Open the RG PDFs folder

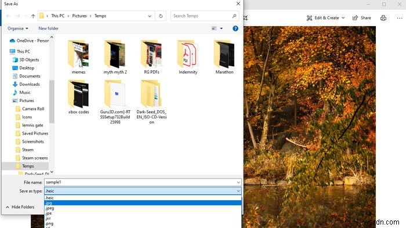(x=152, y=57)
